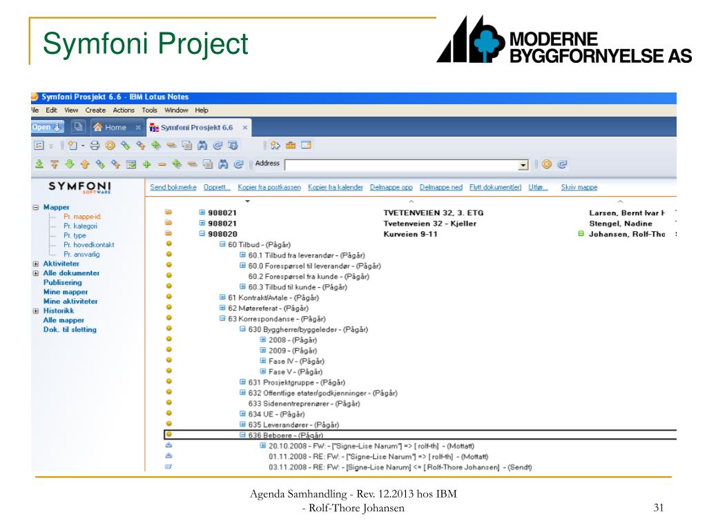Click the Skriv mappe link
The height and width of the screenshot is (530, 707).
point(579,187)
